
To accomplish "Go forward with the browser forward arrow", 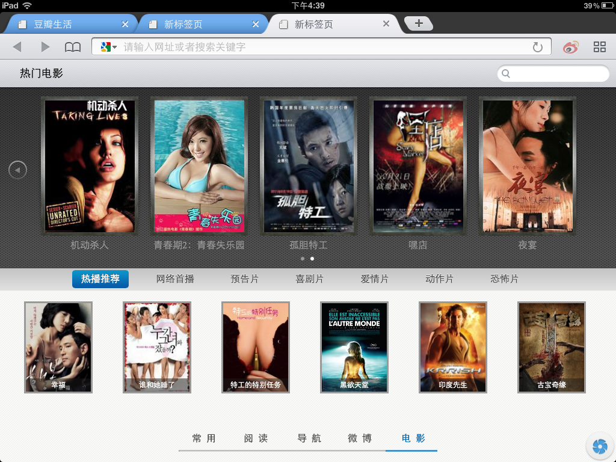I will point(45,47).
